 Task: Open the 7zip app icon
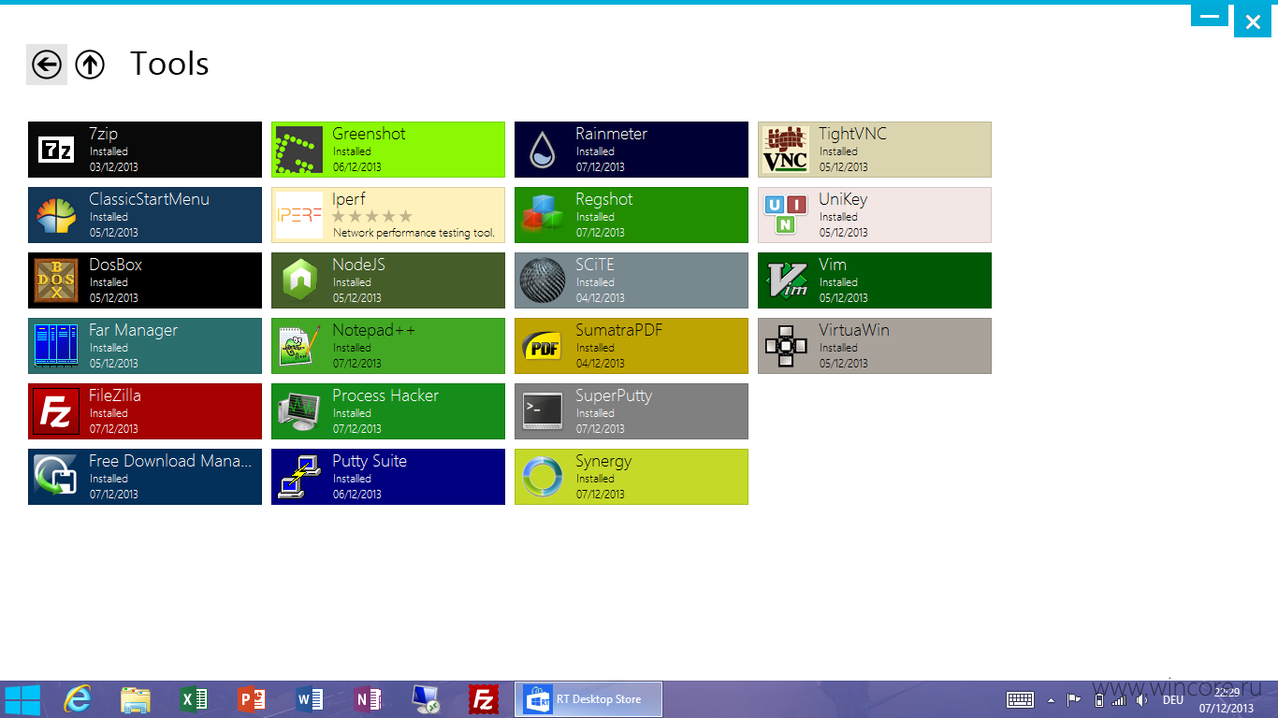(x=56, y=150)
